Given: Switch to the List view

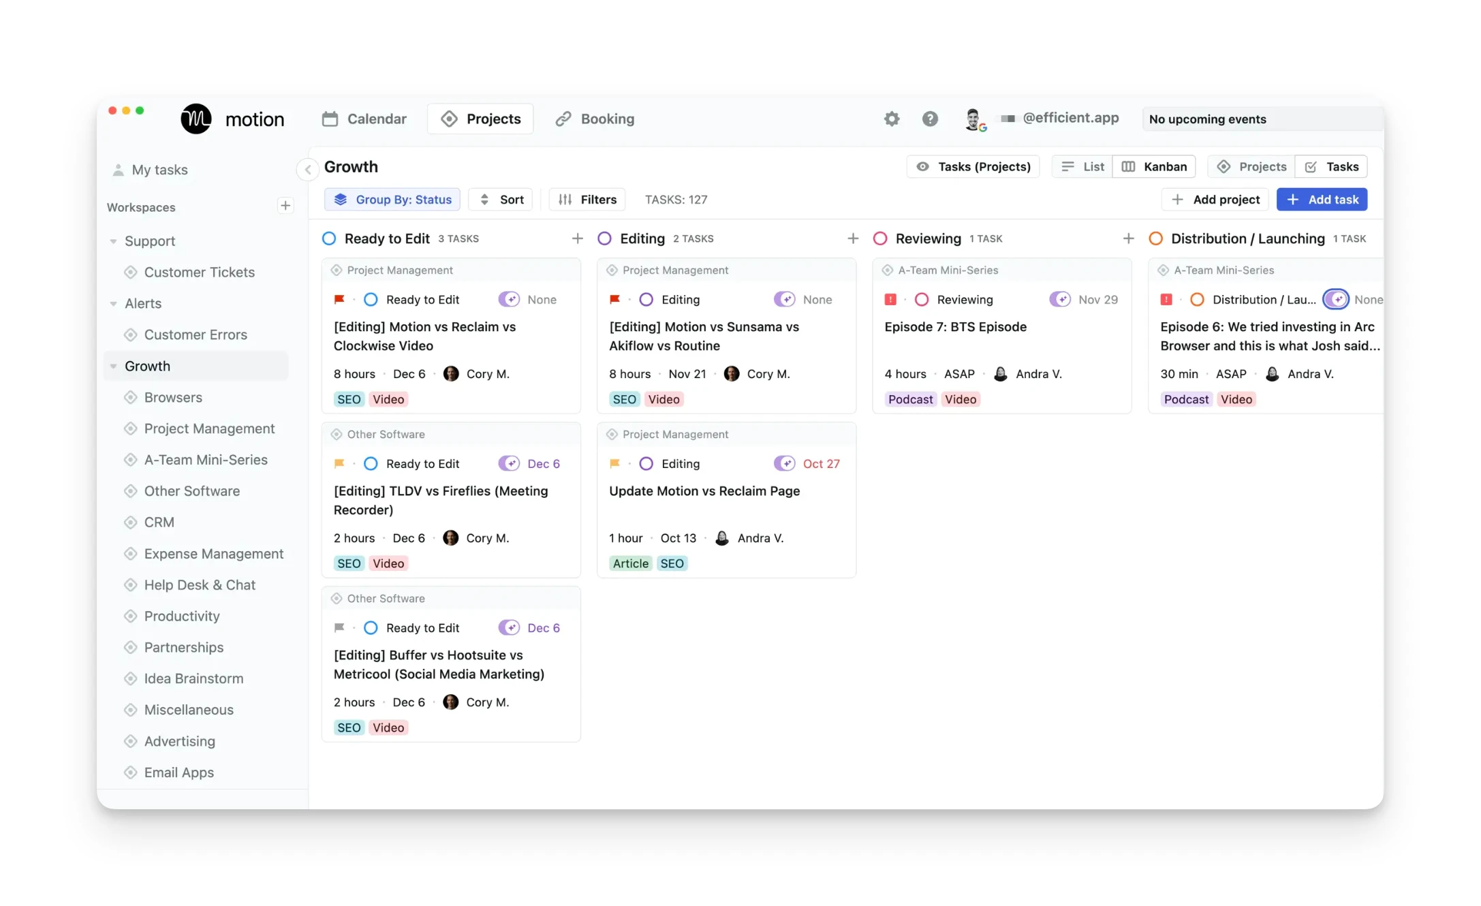Looking at the screenshot, I should coord(1082,167).
